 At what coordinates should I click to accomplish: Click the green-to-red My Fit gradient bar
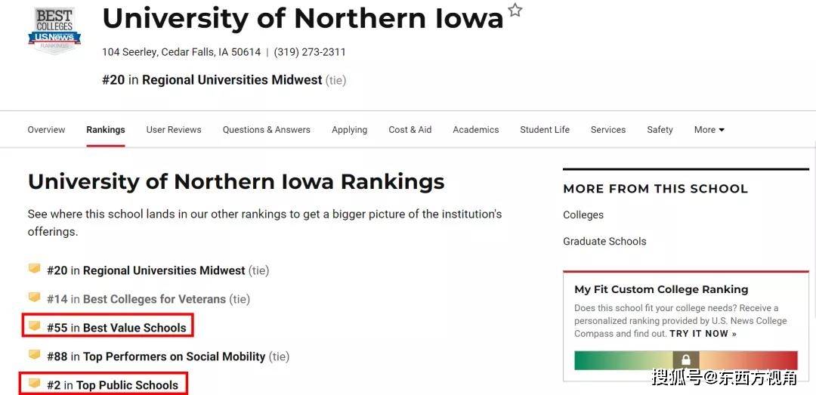pos(686,360)
